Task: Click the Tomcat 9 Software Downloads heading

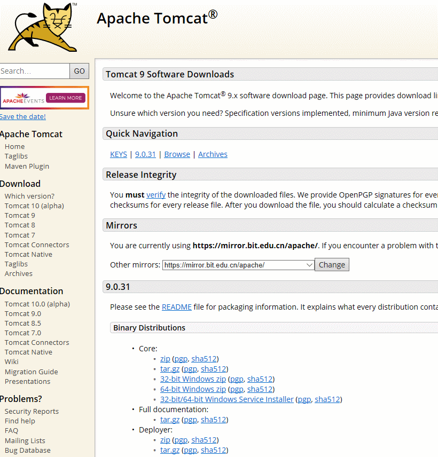Action: [x=170, y=74]
